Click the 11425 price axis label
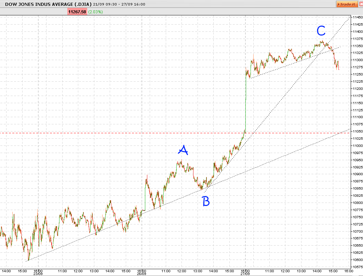 coord(358,24)
